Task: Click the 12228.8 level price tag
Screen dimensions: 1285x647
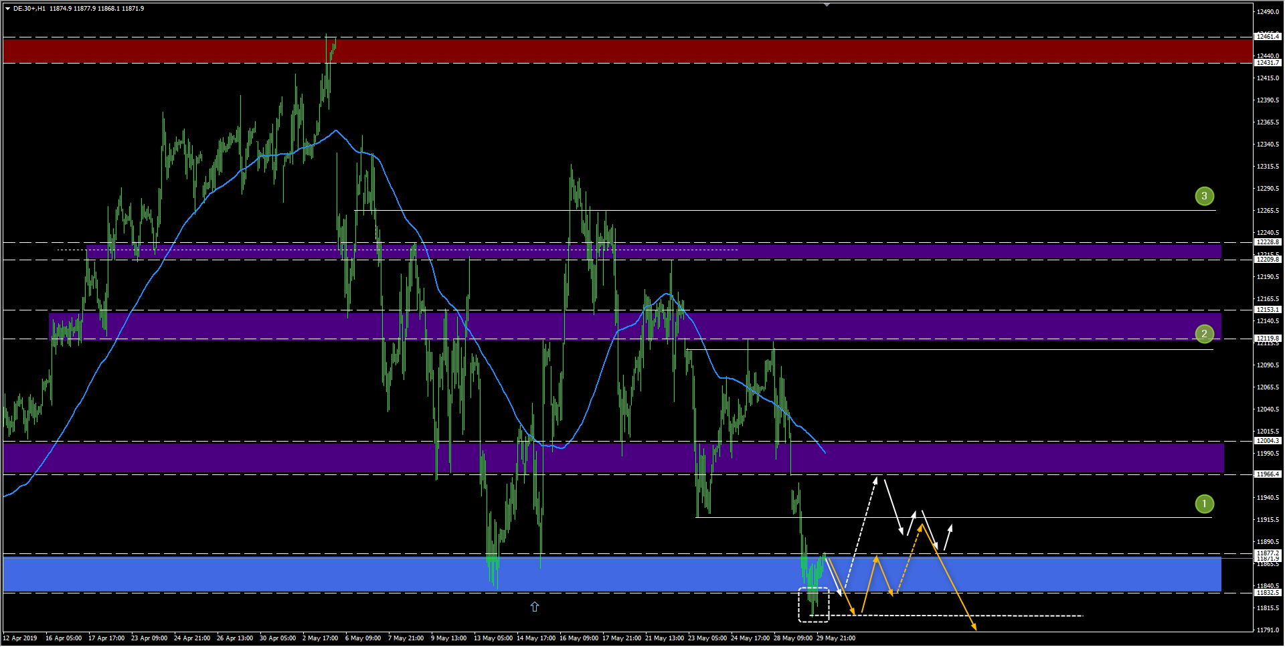Action: pos(1268,242)
